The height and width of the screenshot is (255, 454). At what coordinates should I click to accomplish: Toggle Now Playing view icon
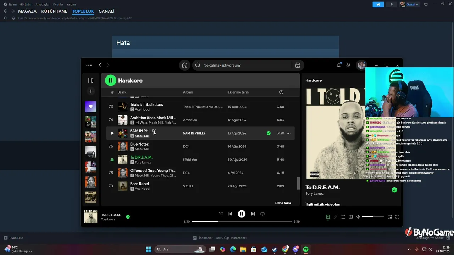pos(328,217)
